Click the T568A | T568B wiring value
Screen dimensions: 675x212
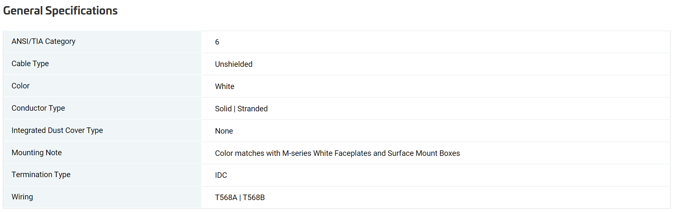pos(240,197)
